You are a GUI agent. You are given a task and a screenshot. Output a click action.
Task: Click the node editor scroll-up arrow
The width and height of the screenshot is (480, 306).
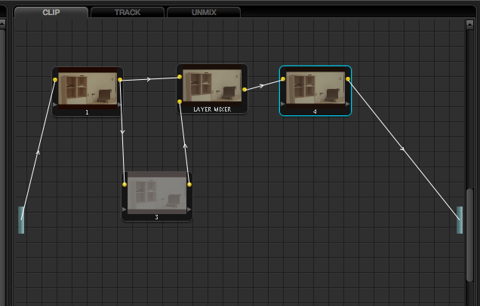(469, 24)
